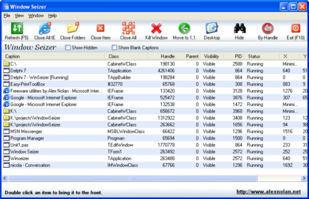309x199 pixels.
Task: Sort by the Handle column header
Action: coord(163,56)
